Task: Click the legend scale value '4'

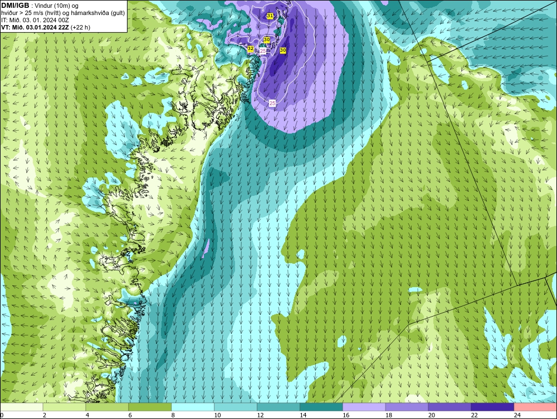Action: tap(87, 415)
